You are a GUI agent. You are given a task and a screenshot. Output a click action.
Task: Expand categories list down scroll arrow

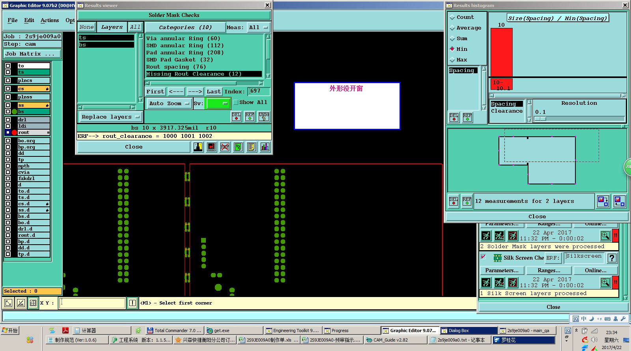pos(268,76)
